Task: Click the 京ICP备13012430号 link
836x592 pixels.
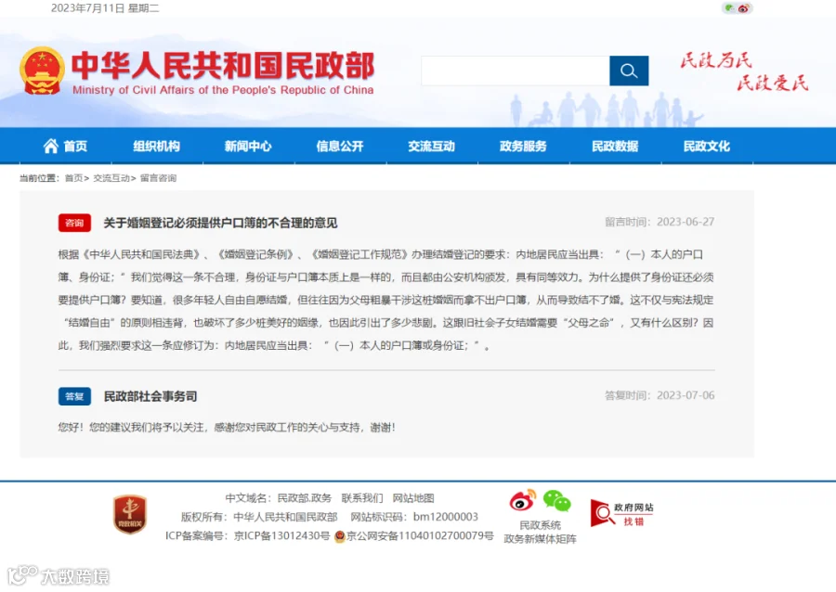Action: [282, 535]
